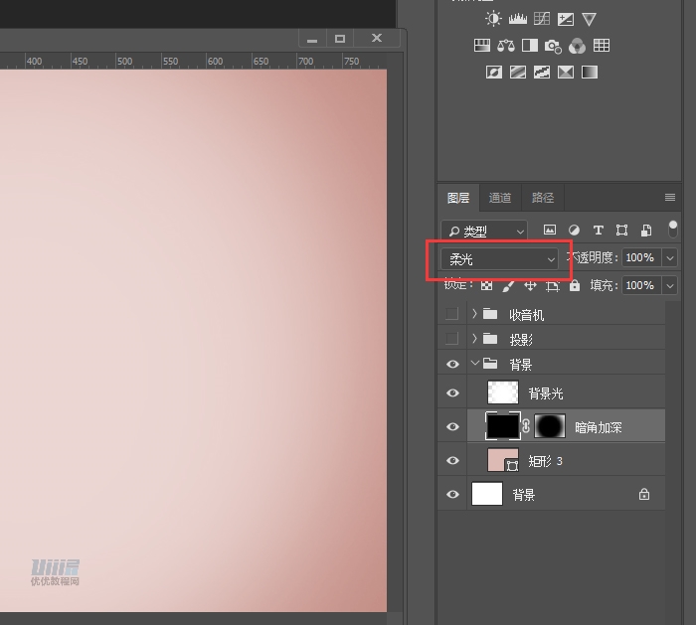Select the 暗角加深 layer mask thumbnail
The width and height of the screenshot is (696, 625).
coord(550,427)
